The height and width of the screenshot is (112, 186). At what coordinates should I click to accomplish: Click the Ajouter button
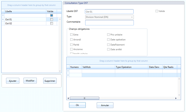click(x=13, y=81)
